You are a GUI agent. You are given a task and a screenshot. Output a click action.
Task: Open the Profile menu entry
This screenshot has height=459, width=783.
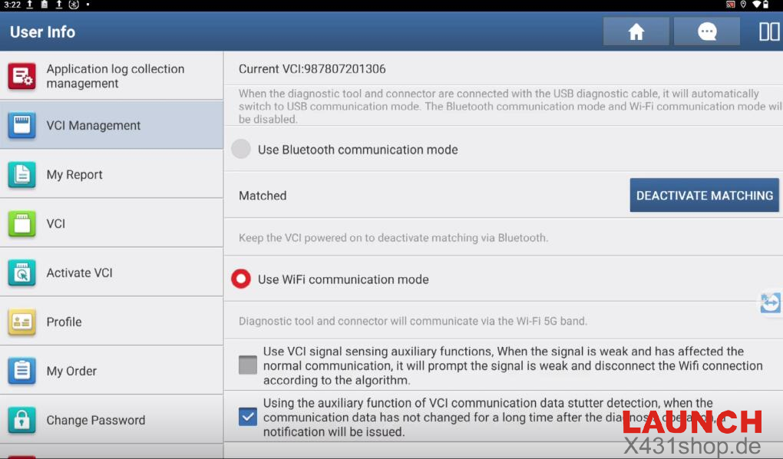(x=64, y=322)
